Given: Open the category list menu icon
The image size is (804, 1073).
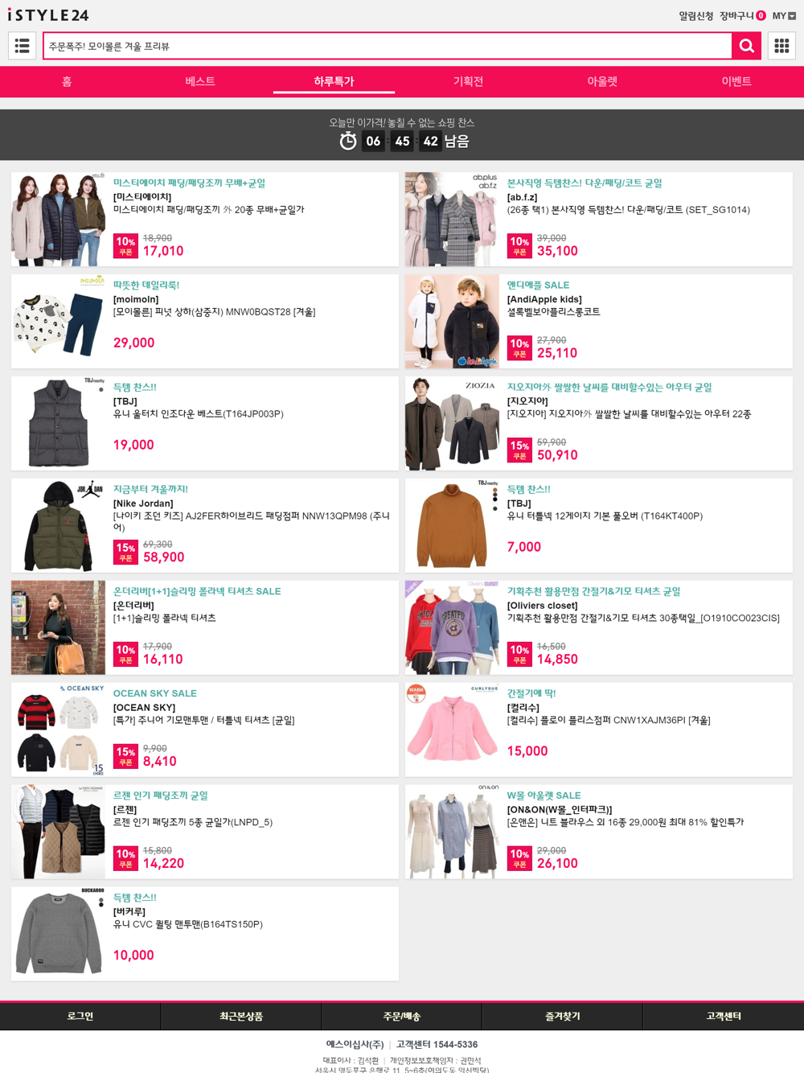Looking at the screenshot, I should tap(22, 46).
